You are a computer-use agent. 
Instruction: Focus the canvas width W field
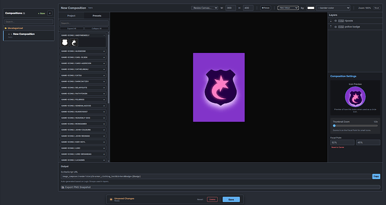[x=230, y=8]
